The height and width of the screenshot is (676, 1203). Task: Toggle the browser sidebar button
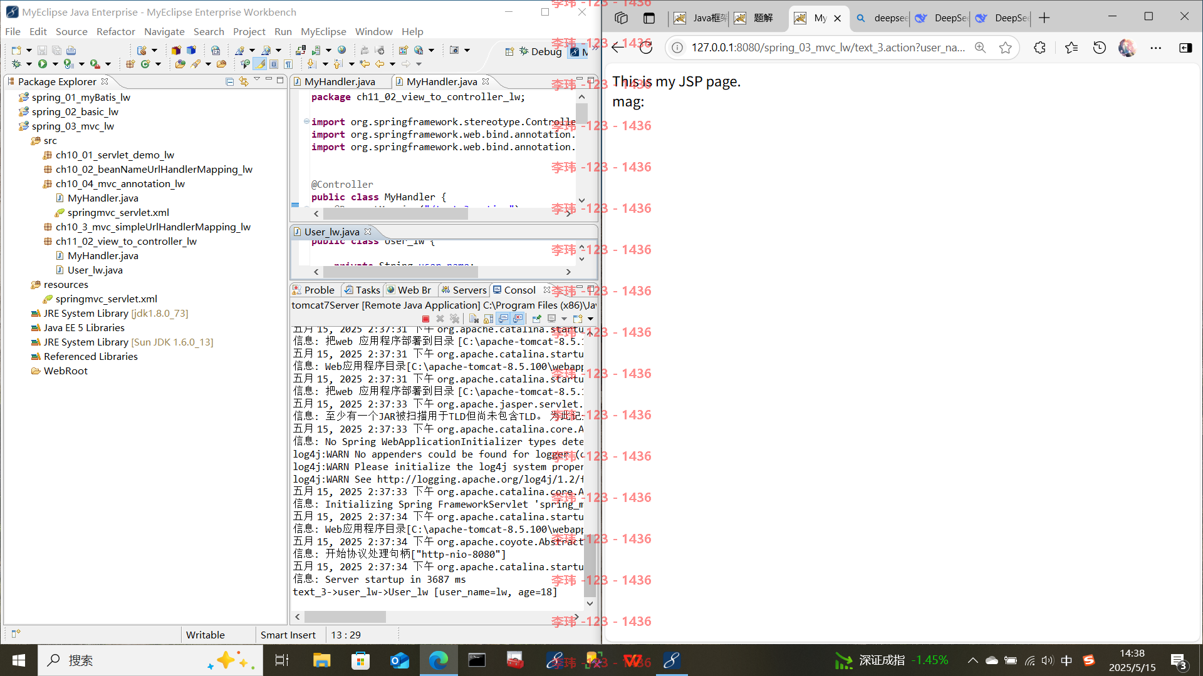tap(1185, 48)
